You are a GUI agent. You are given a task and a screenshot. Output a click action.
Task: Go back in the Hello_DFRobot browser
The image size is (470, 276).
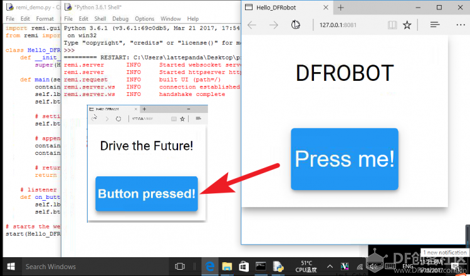pyautogui.click(x=252, y=25)
